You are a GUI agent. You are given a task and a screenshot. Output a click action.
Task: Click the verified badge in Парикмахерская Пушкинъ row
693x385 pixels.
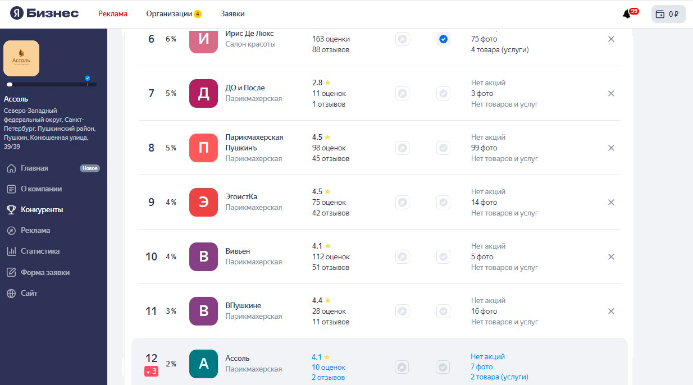444,148
